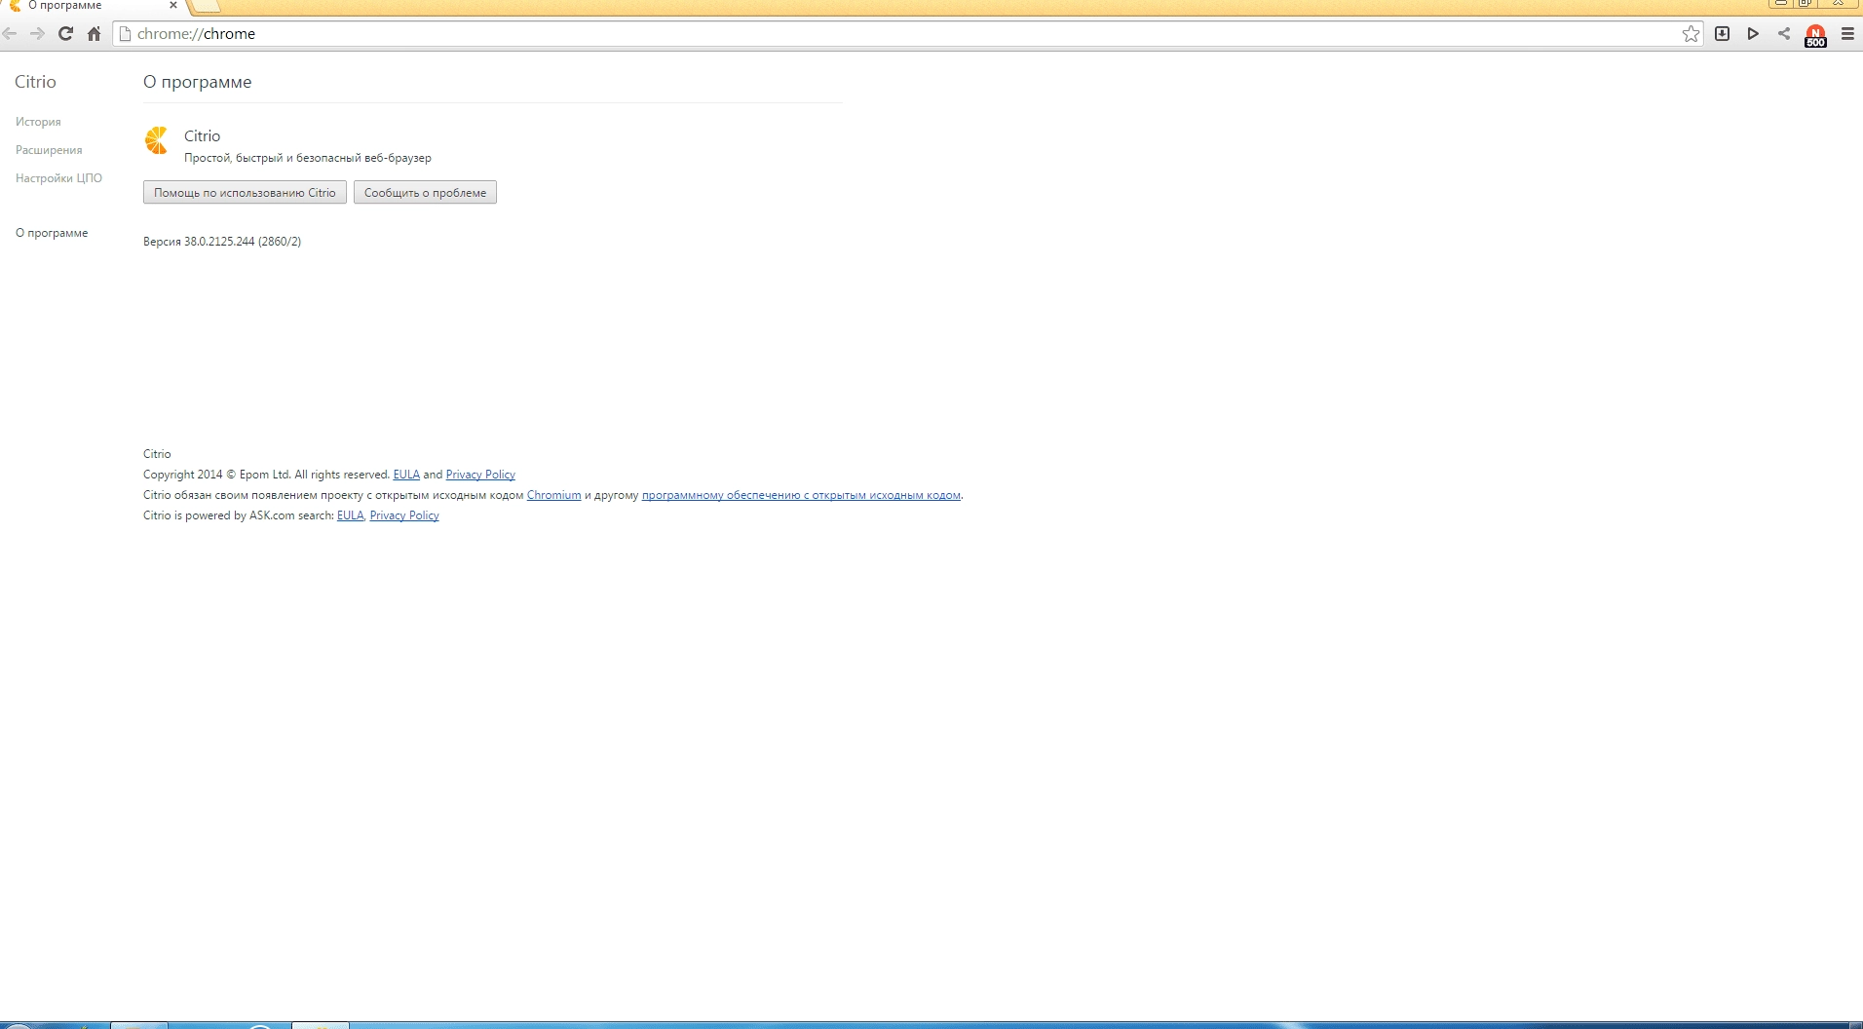Open 'Настройки ЦПО' in the sidebar
This screenshot has height=1029, width=1863.
pos(58,178)
